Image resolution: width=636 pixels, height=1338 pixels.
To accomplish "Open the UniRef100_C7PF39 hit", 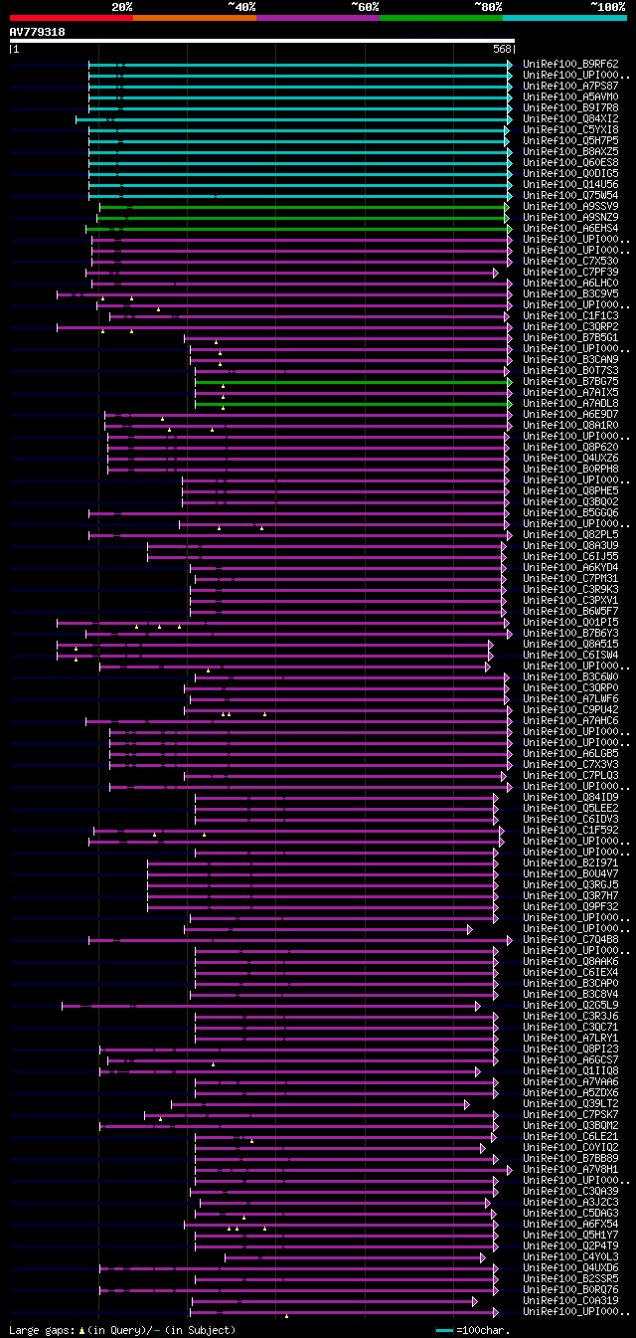I will pyautogui.click(x=570, y=273).
